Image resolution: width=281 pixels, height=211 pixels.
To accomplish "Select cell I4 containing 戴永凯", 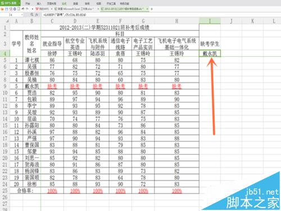I will point(210,53).
